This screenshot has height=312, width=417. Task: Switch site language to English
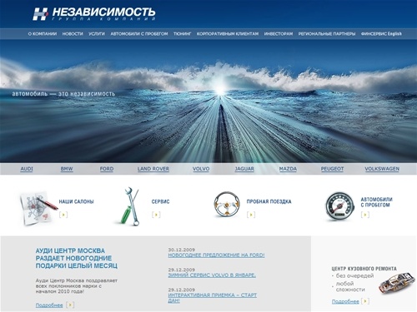click(x=394, y=34)
